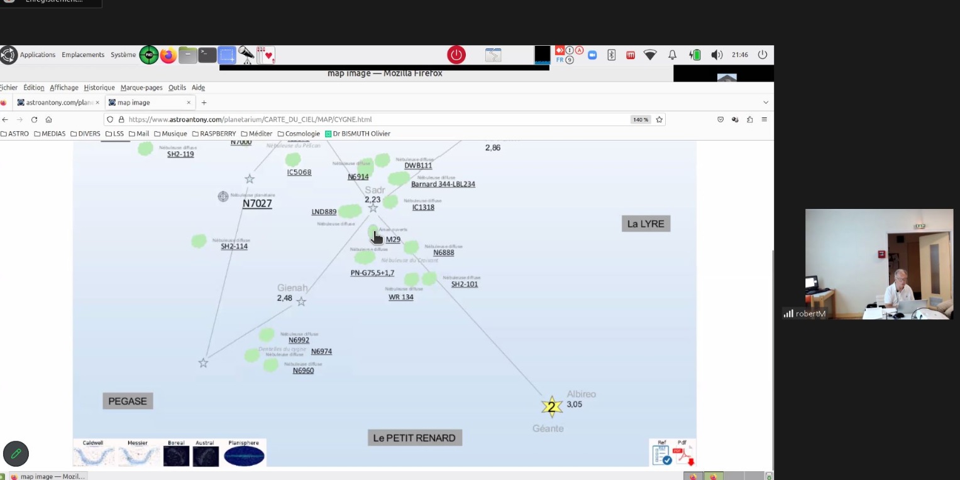Viewport: 960px width, 480px height.
Task: Save page to Pocket icon
Action: [x=720, y=119]
